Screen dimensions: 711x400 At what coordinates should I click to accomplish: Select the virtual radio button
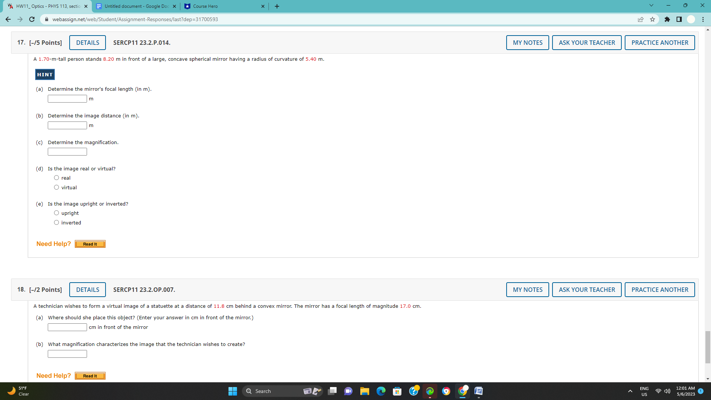(56, 187)
